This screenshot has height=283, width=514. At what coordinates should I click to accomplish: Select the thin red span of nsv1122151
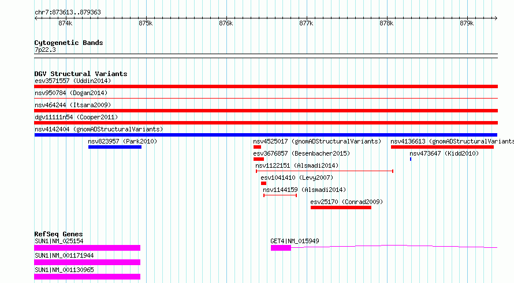[325, 171]
